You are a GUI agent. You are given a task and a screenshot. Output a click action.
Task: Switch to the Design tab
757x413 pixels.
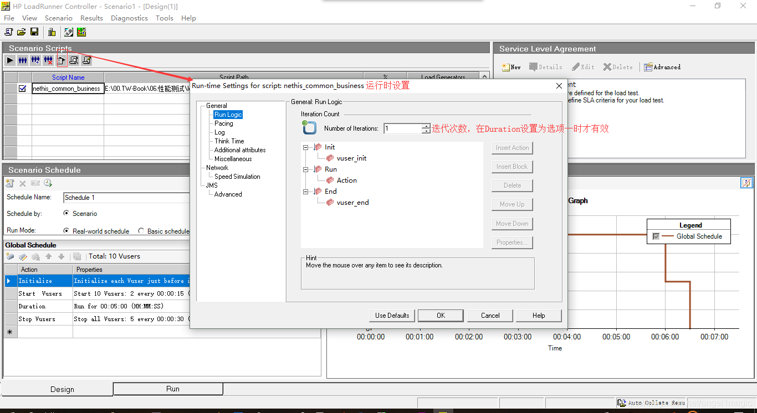pyautogui.click(x=57, y=389)
